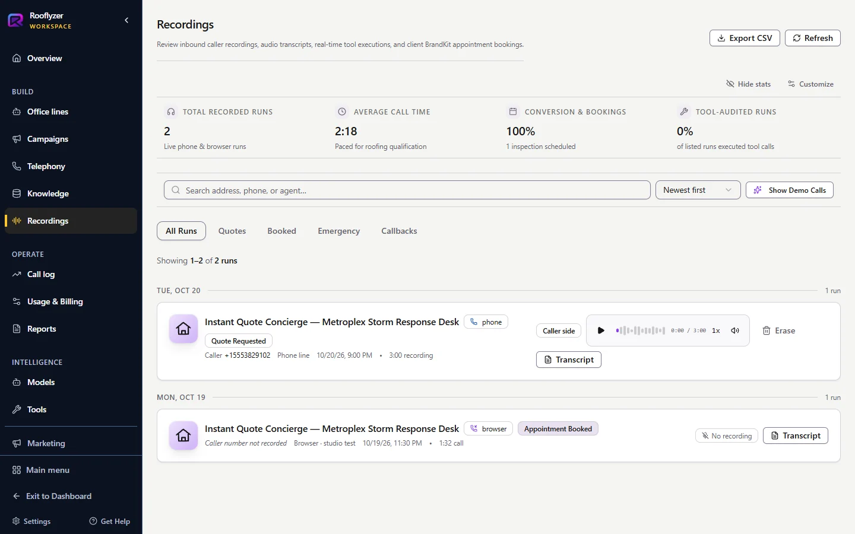Focus the search address, phone, or agent field
The image size is (855, 534).
coord(407,190)
